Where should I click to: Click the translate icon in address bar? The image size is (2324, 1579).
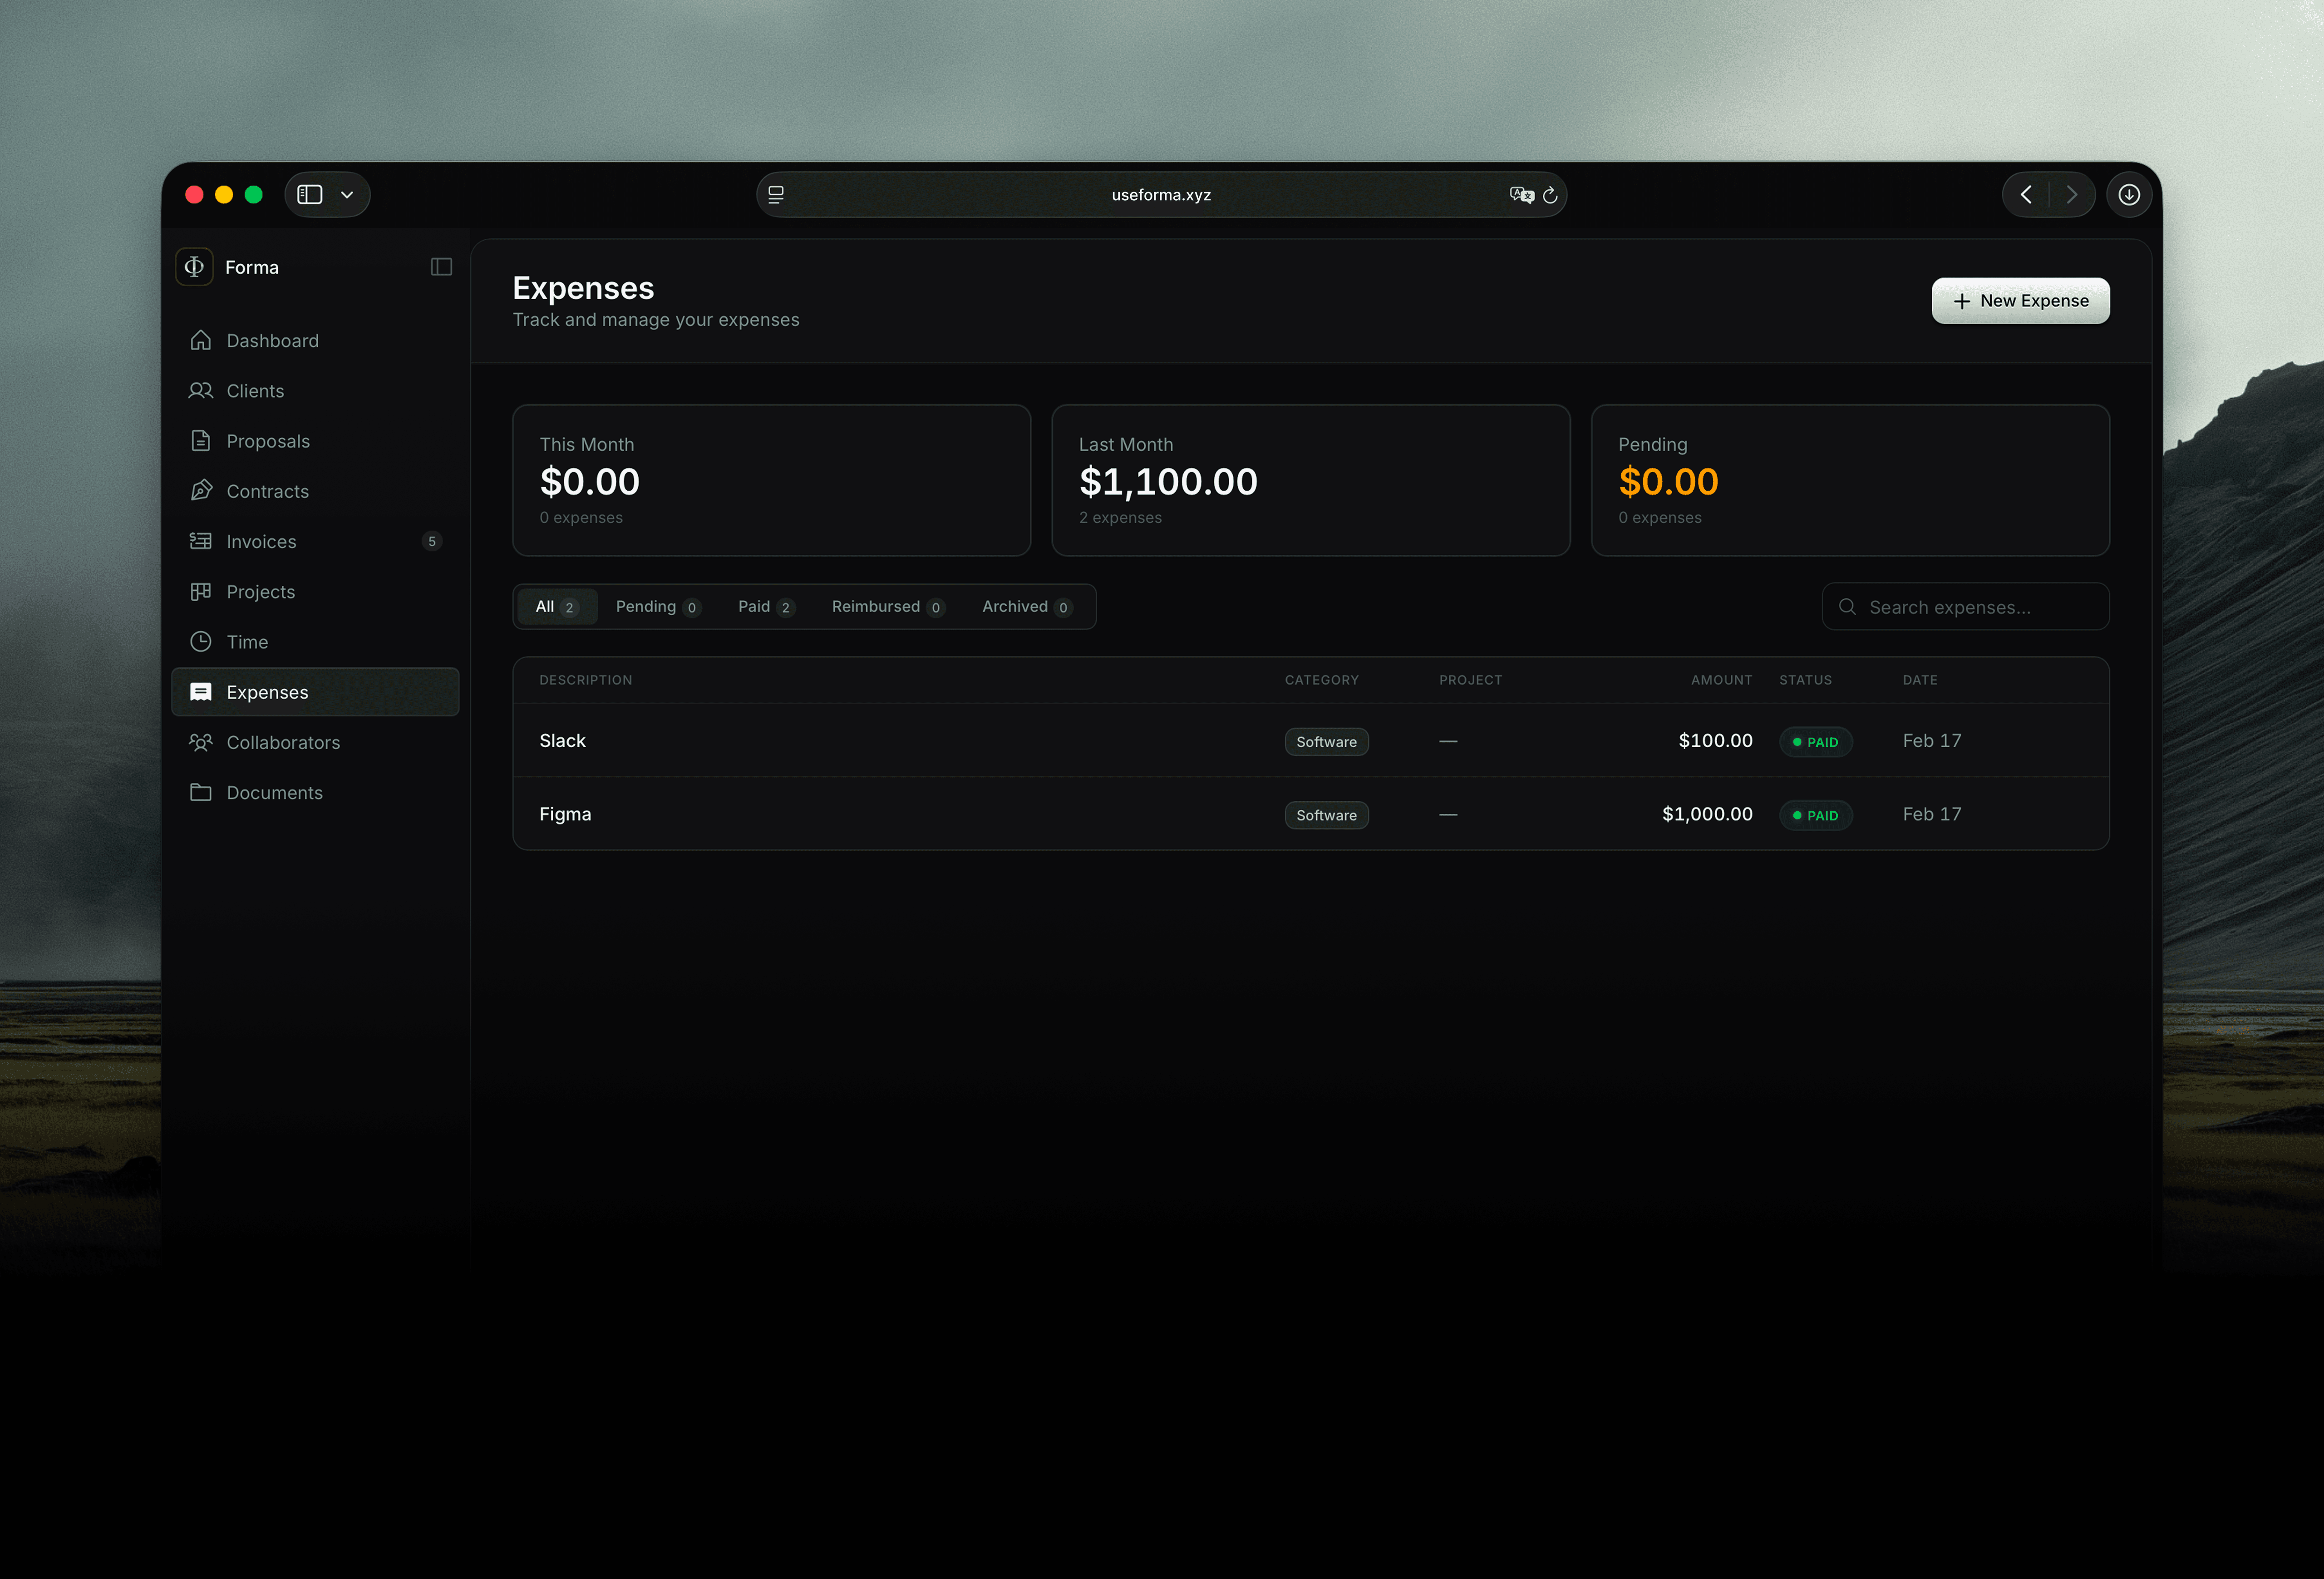pos(1521,195)
